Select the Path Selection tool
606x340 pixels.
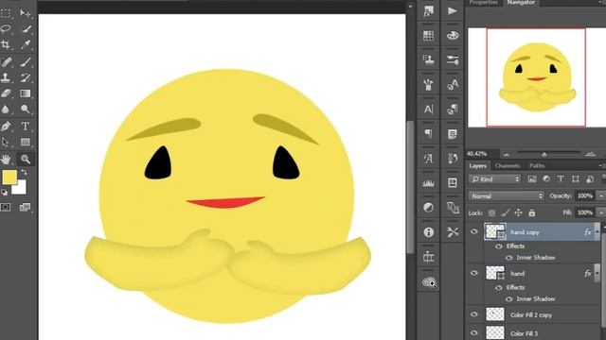tap(6, 143)
